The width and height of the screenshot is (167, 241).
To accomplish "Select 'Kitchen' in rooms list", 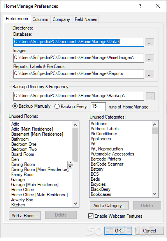I will click(x=18, y=205).
